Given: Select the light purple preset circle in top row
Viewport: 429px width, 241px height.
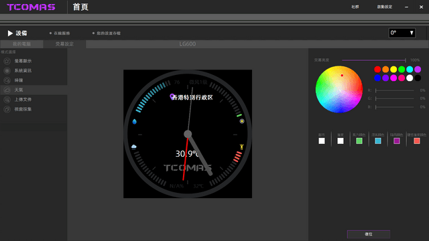Looking at the screenshot, I should coord(418,70).
